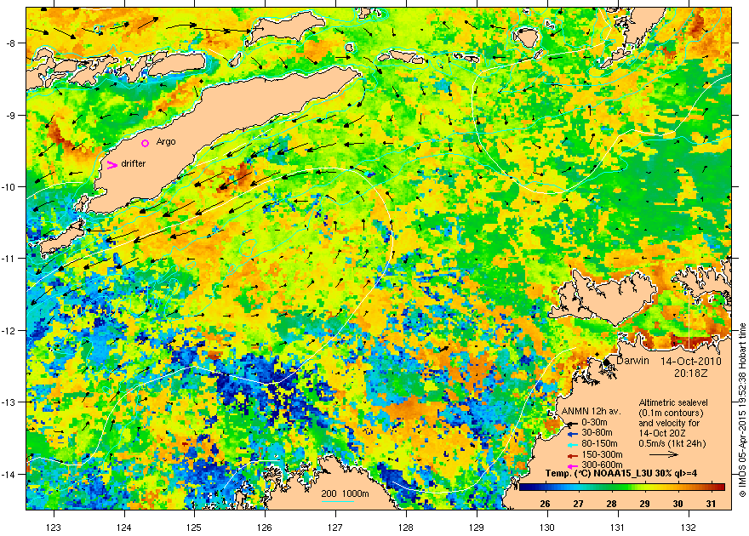Viewport: 749px width, 536px height.
Task: Click the '14-Oct-2010' date text
Action: click(x=691, y=362)
